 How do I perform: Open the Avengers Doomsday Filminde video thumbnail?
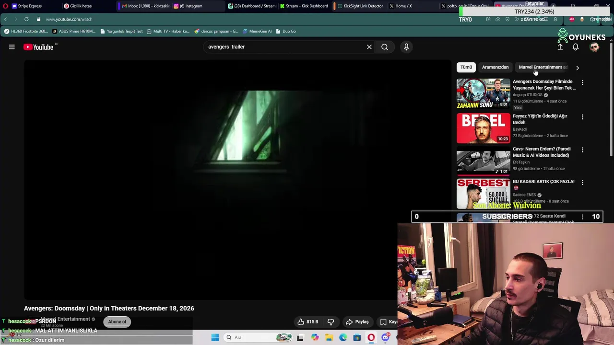click(483, 93)
